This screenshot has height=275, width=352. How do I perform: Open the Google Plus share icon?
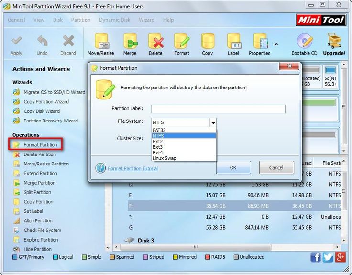(x=340, y=257)
